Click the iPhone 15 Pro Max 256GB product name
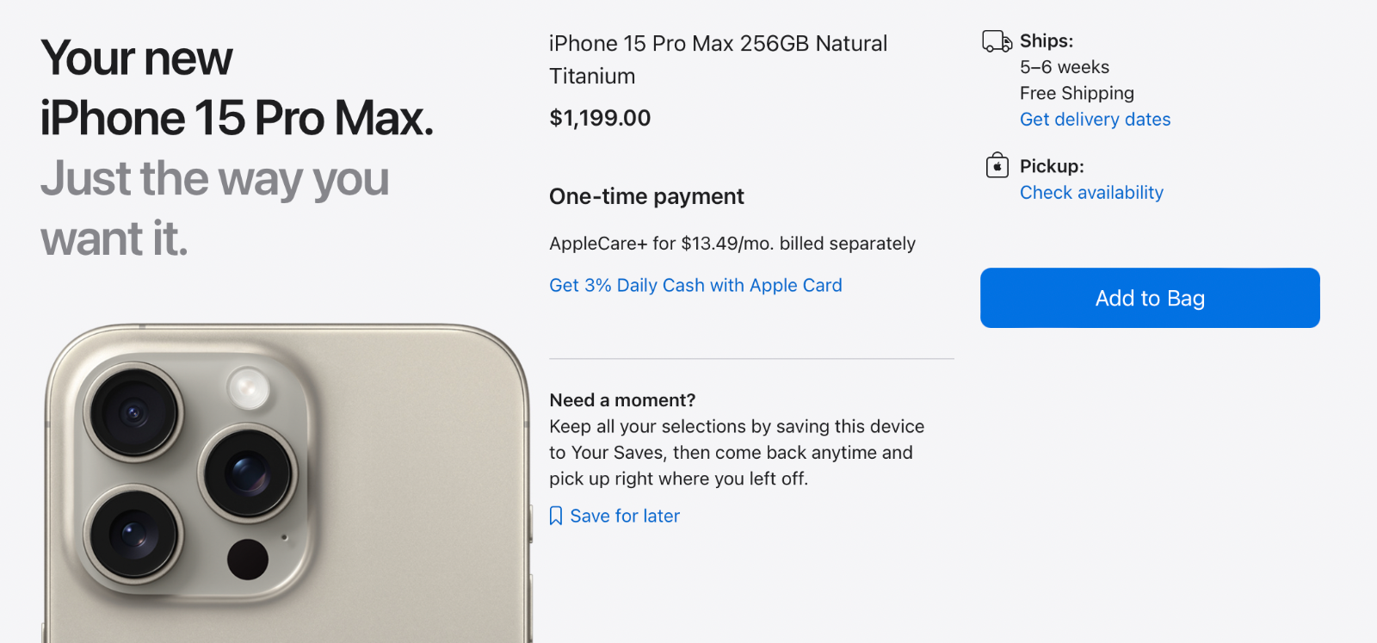Screen dimensions: 1377x643 718,59
